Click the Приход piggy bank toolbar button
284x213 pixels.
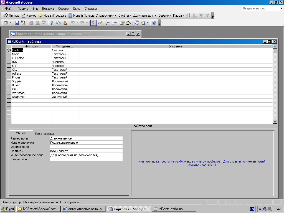tap(11, 16)
